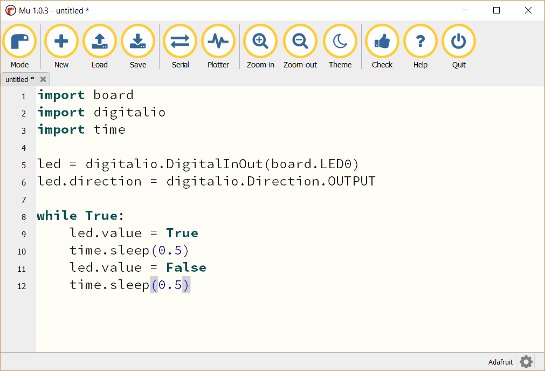
Task: Click line number 8 in margin
Action: click(x=24, y=217)
